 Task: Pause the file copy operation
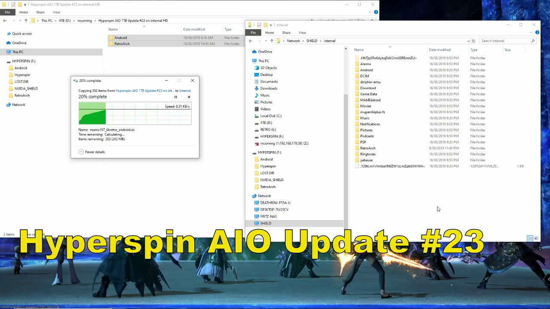point(175,97)
